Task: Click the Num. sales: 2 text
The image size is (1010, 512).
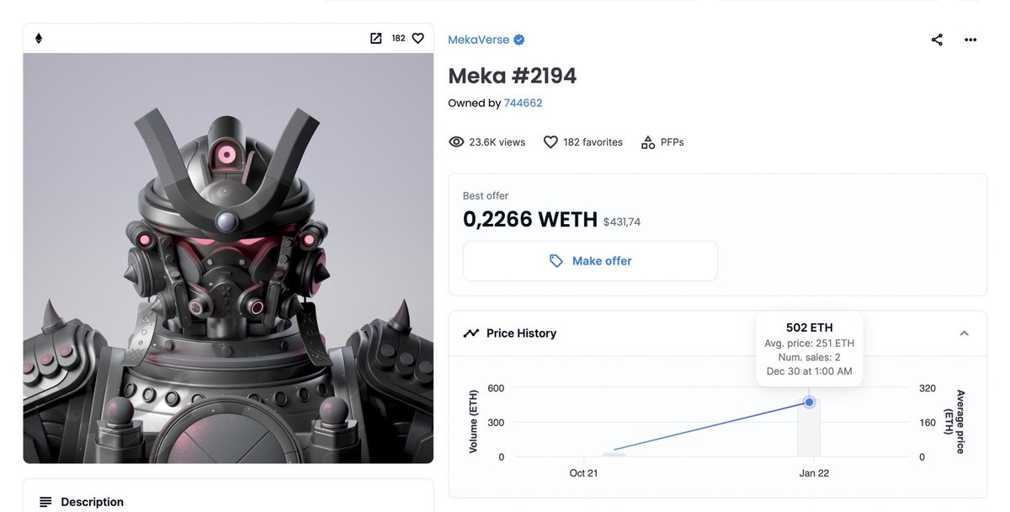Action: pos(809,357)
